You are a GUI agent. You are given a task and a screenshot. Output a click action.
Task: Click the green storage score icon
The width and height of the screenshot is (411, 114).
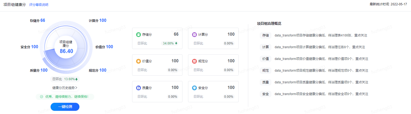(x=138, y=35)
